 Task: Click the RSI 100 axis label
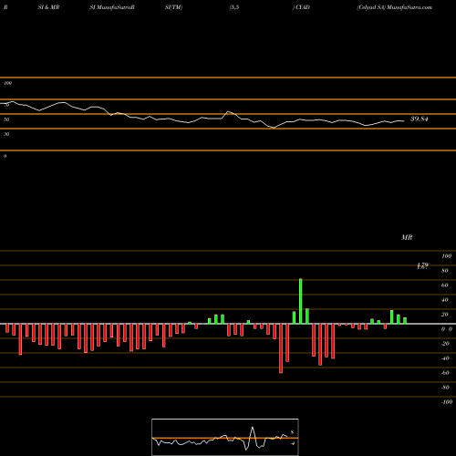click(8, 83)
